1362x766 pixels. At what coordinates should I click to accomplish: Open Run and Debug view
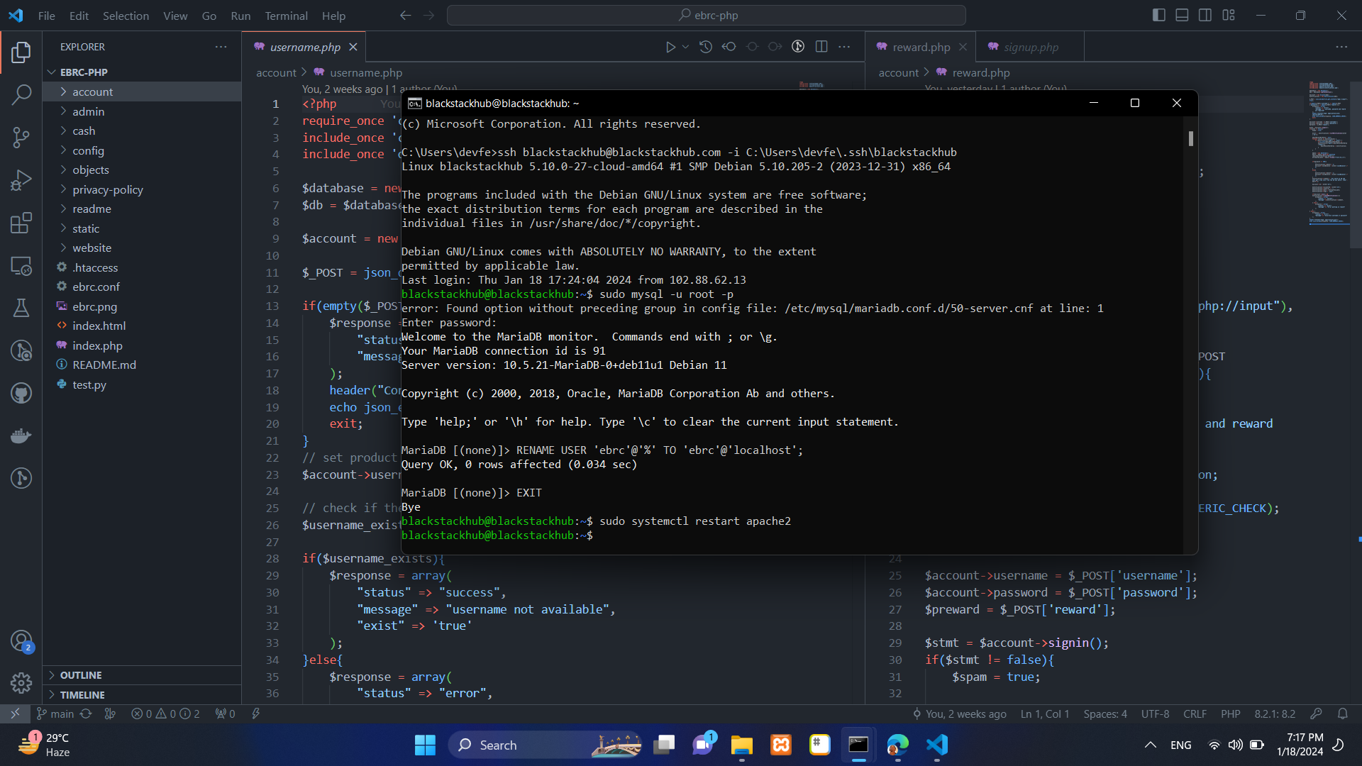[21, 180]
